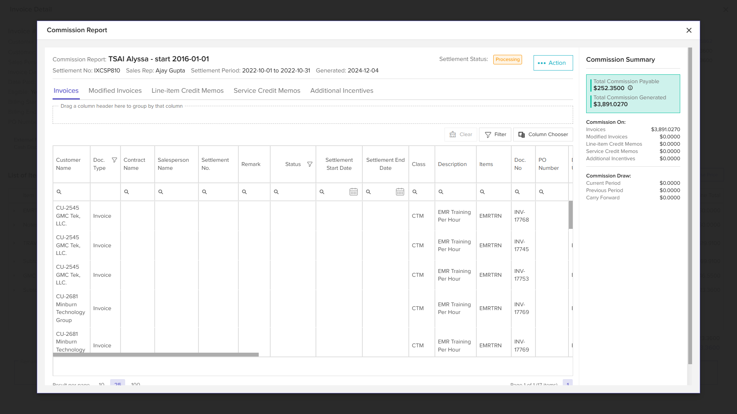Open Settlement Start Date calendar picker
This screenshot has width=737, height=414.
(354, 192)
